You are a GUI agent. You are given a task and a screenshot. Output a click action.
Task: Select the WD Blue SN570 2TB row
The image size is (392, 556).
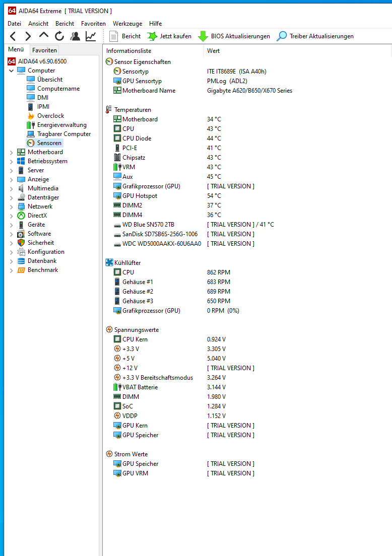[x=247, y=225]
